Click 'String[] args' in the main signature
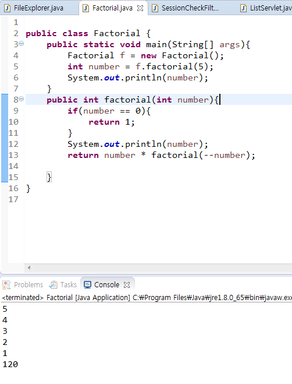The height and width of the screenshot is (384, 292). click(206, 44)
